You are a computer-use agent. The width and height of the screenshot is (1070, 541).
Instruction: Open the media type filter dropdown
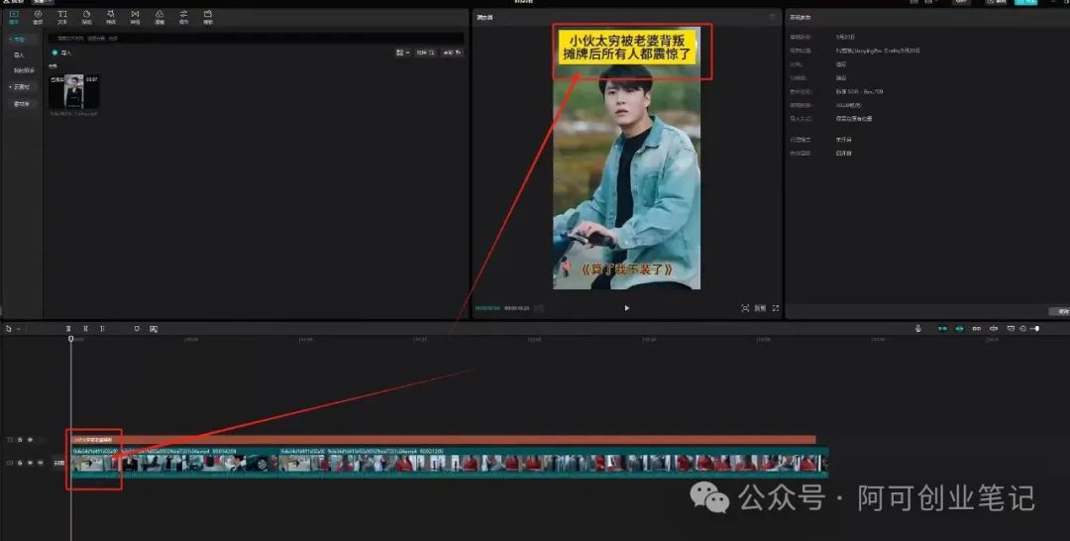pyautogui.click(x=452, y=53)
